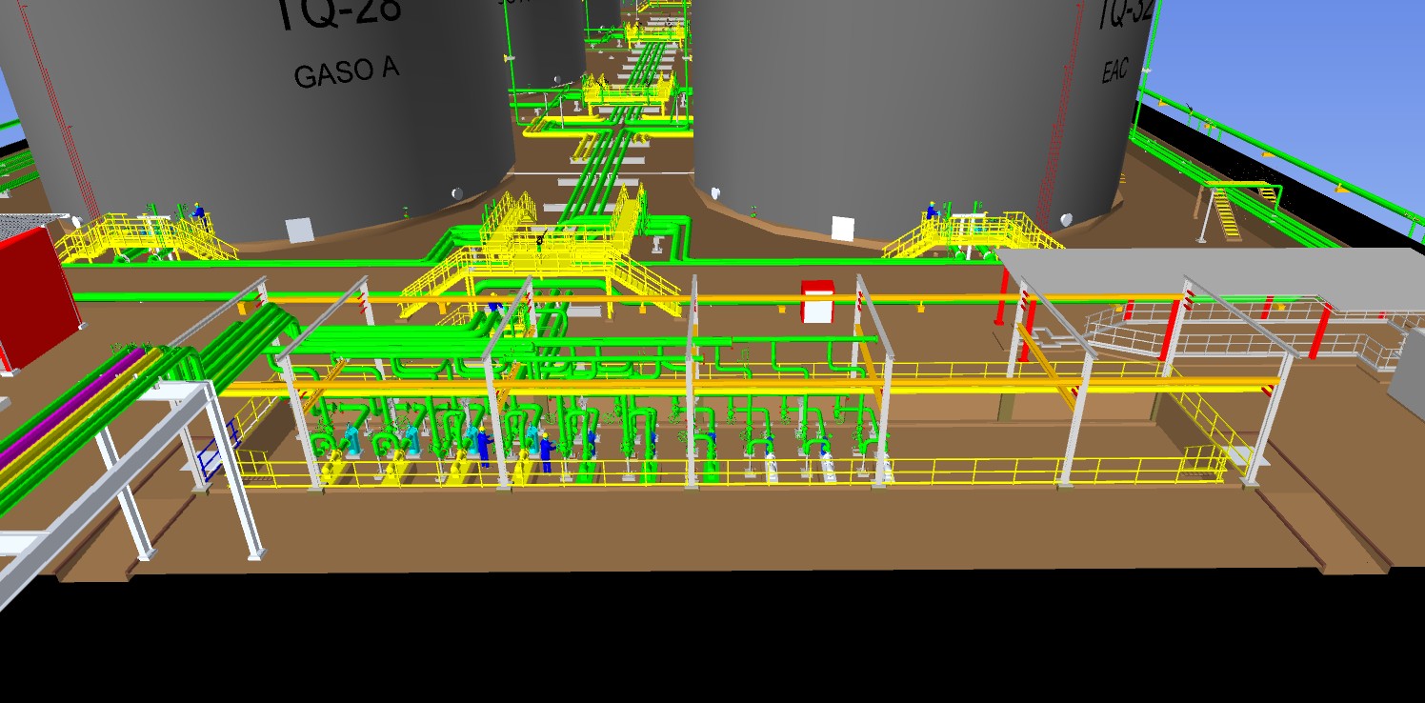Viewport: 1425px width, 703px height.
Task: Select the leftmost cyan pump body
Action: (351, 439)
